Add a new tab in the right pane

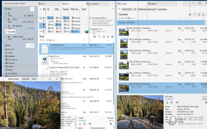(180, 4)
